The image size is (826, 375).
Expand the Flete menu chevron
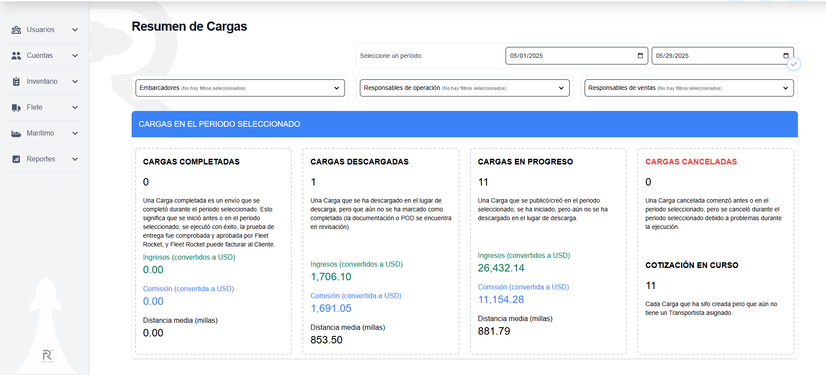tap(75, 107)
